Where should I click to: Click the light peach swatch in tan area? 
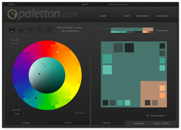(x=162, y=88)
